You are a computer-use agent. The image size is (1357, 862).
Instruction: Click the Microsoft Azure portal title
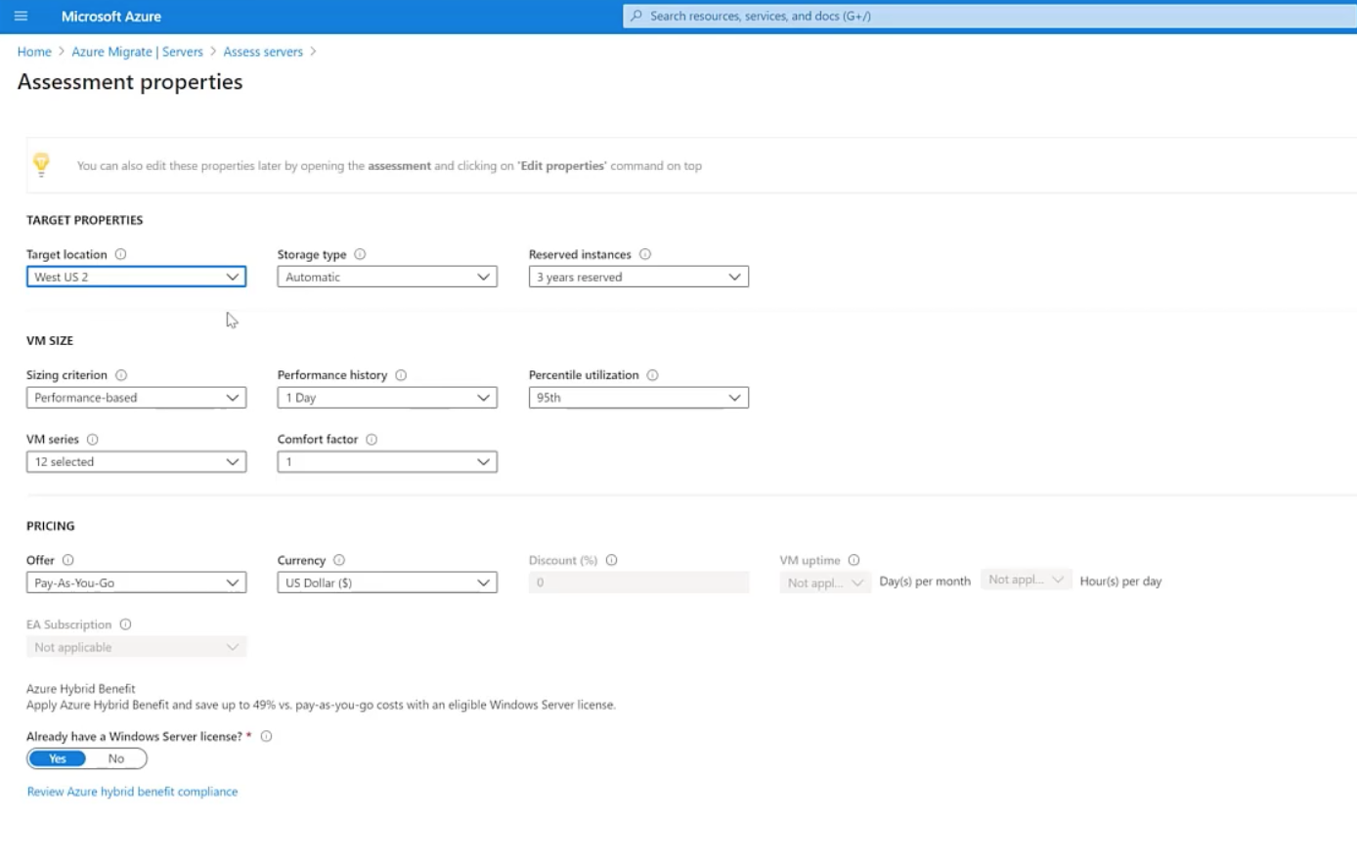point(111,17)
